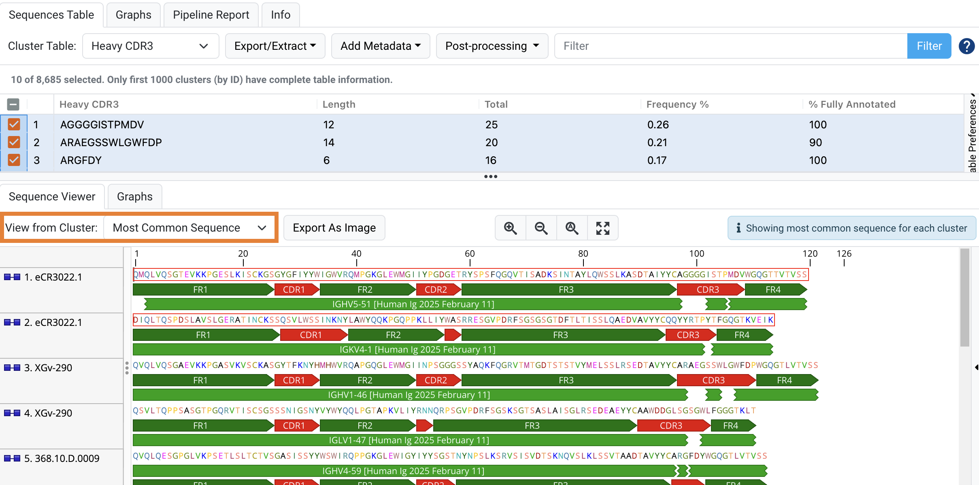This screenshot has height=485, width=979.
Task: Uncheck row 2 ARAEGSSWLGWFDP checkbox
Action: 14,142
